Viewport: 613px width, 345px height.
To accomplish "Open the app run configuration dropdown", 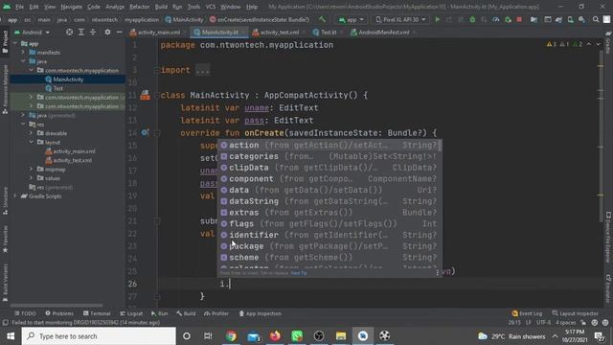I will [x=352, y=19].
